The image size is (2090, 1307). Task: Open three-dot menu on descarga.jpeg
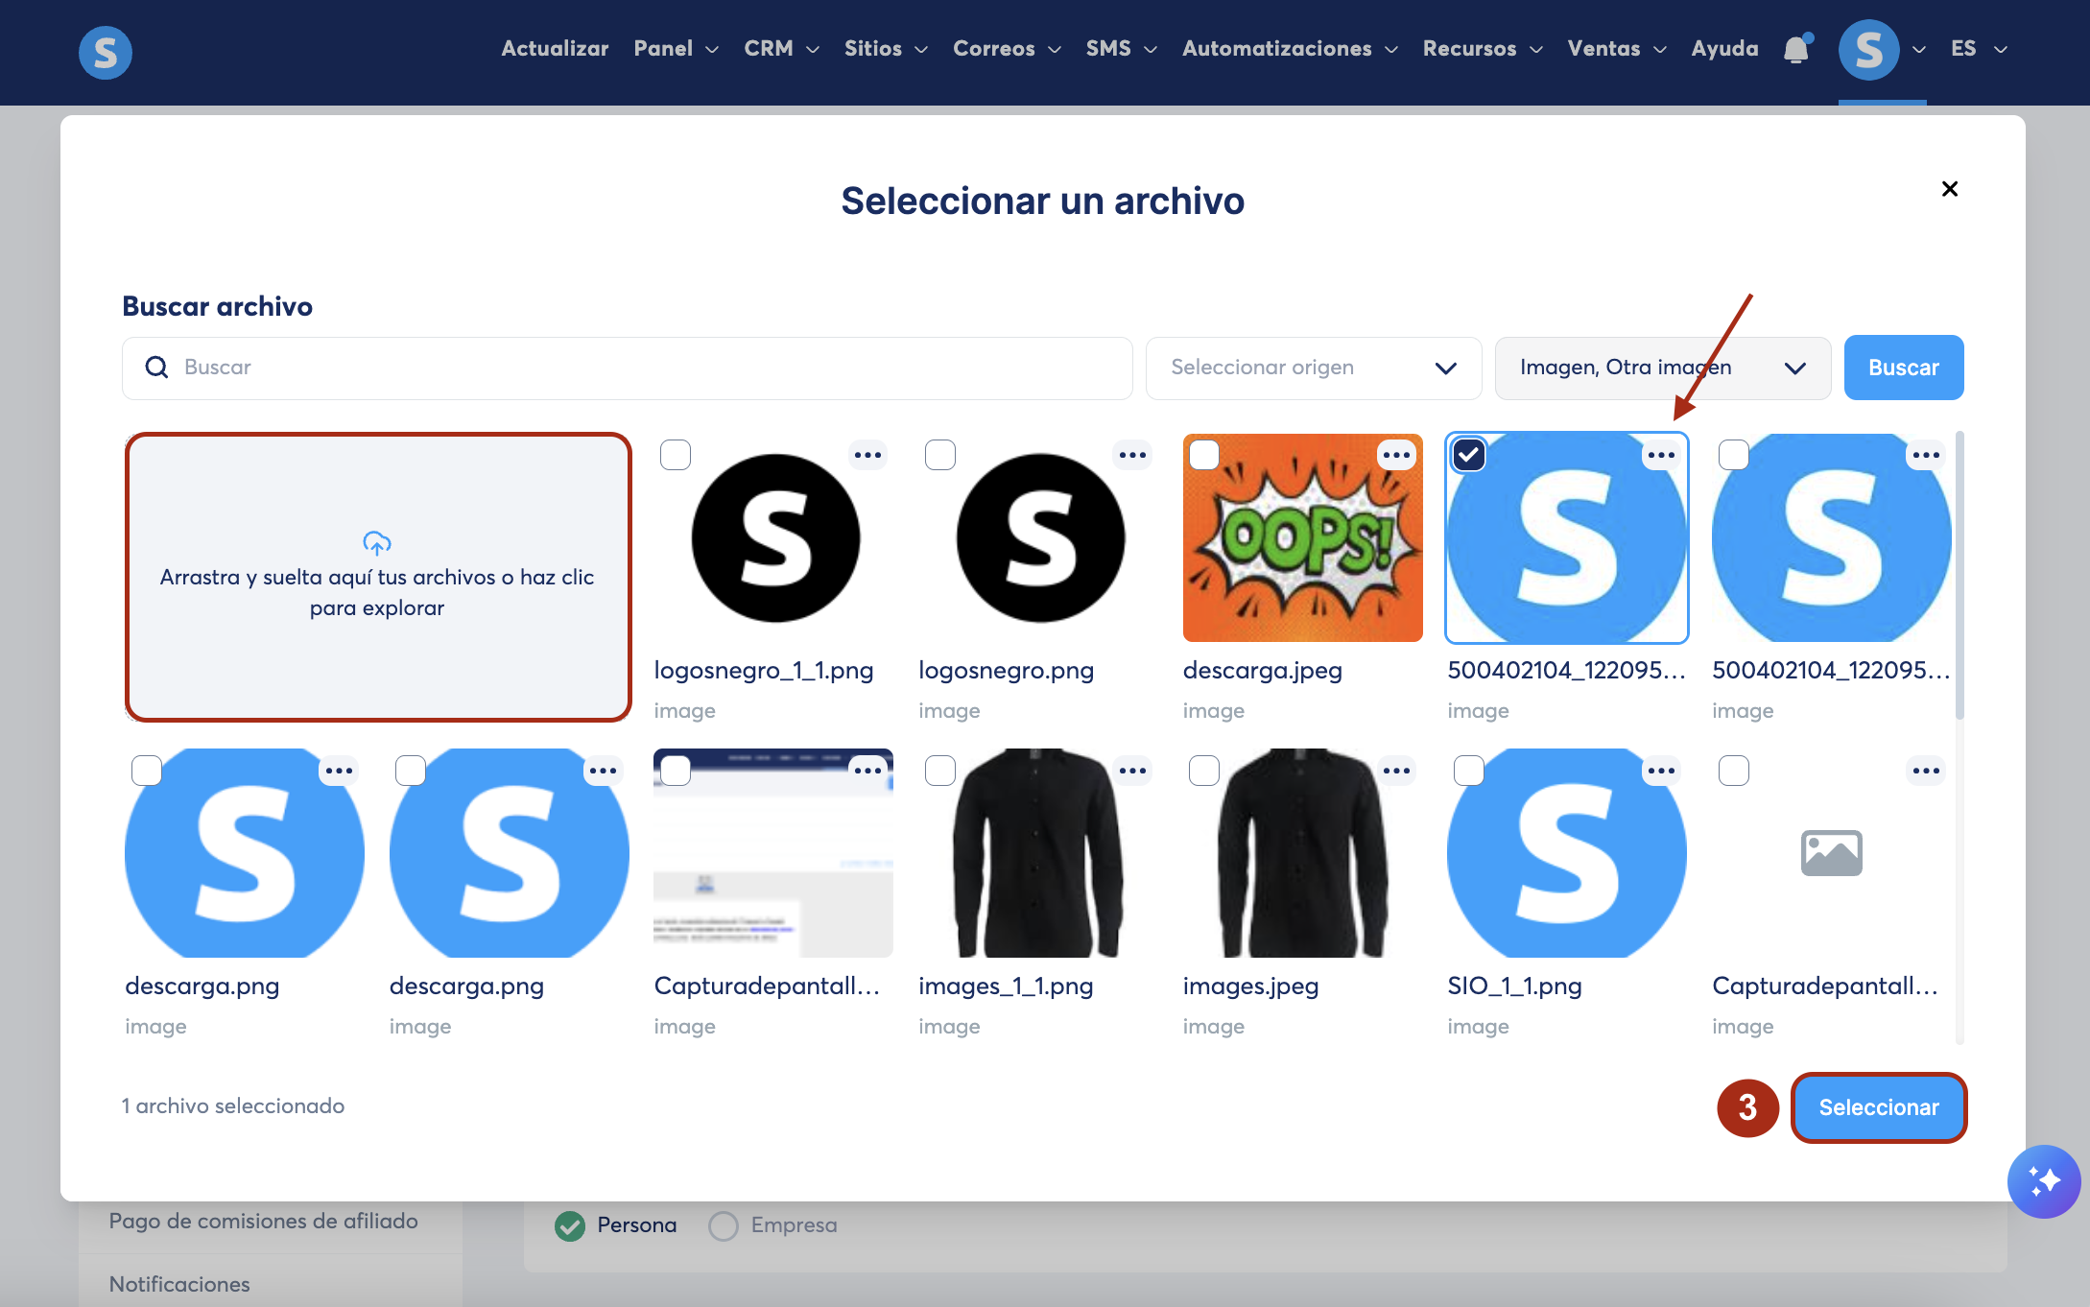pos(1396,455)
